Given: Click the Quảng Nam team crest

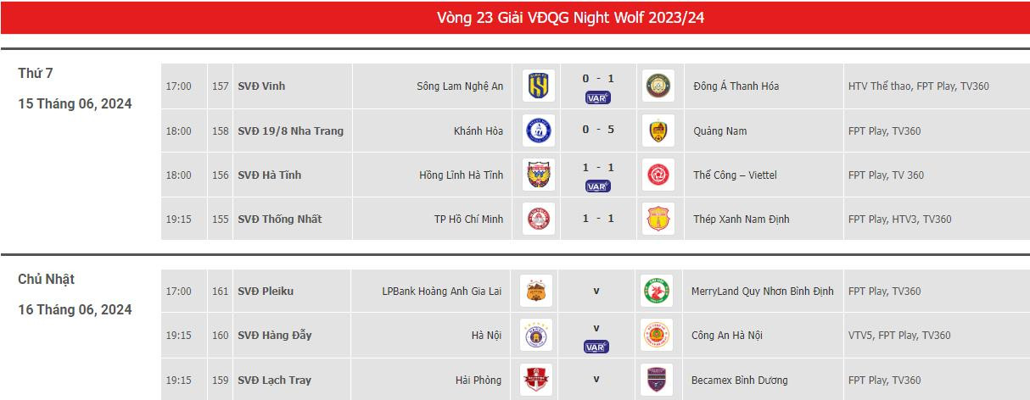Looking at the screenshot, I should point(658,131).
